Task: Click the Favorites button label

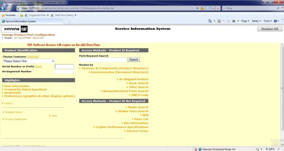Action: [11, 15]
